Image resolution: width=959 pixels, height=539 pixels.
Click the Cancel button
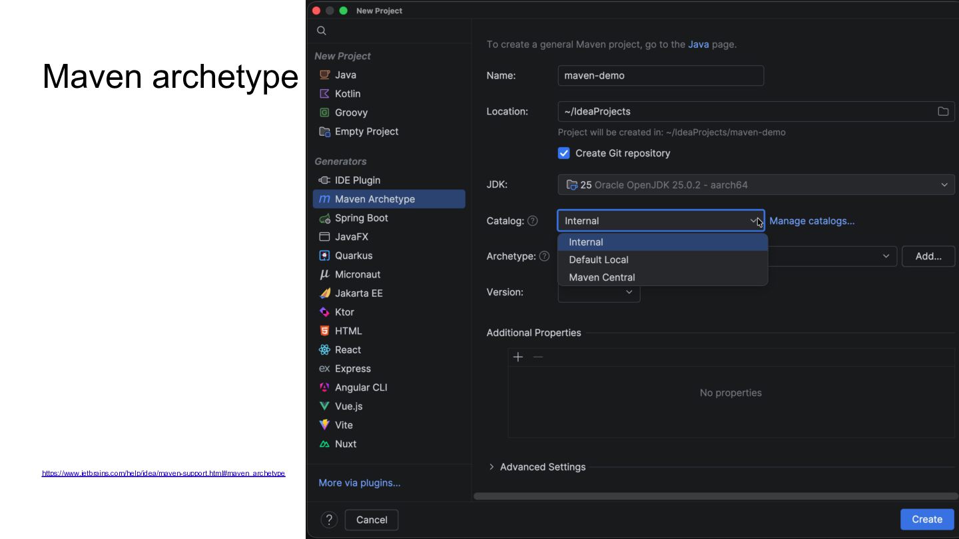[372, 520]
